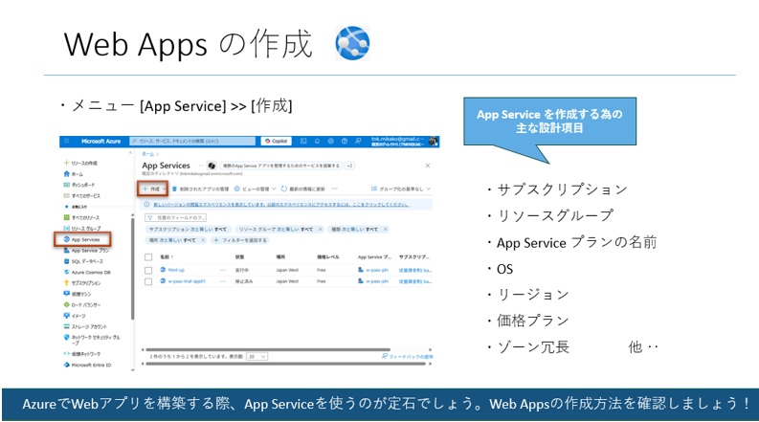Click the Microsoft Entra ID icon in sidebar

point(67,365)
